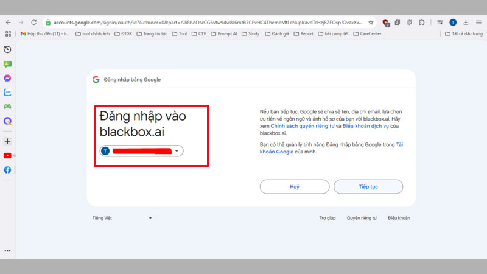
Task: Open the three-dots sidebar options icon
Action: [7, 251]
